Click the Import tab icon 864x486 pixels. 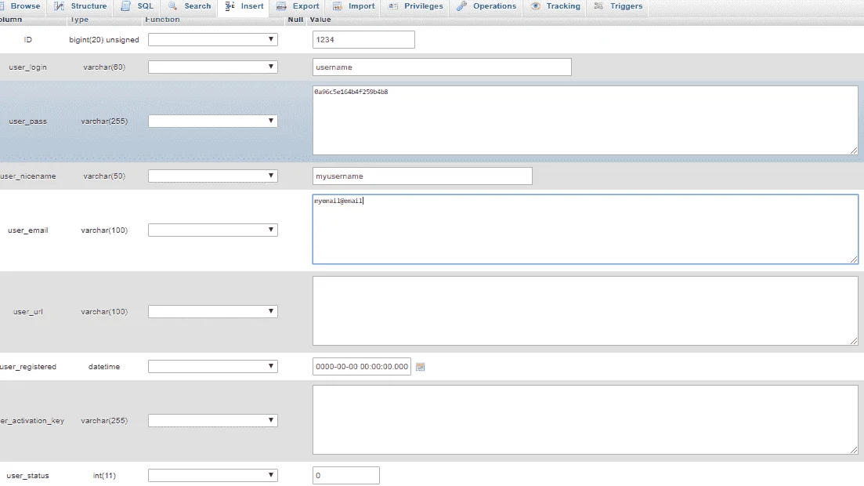(x=338, y=6)
